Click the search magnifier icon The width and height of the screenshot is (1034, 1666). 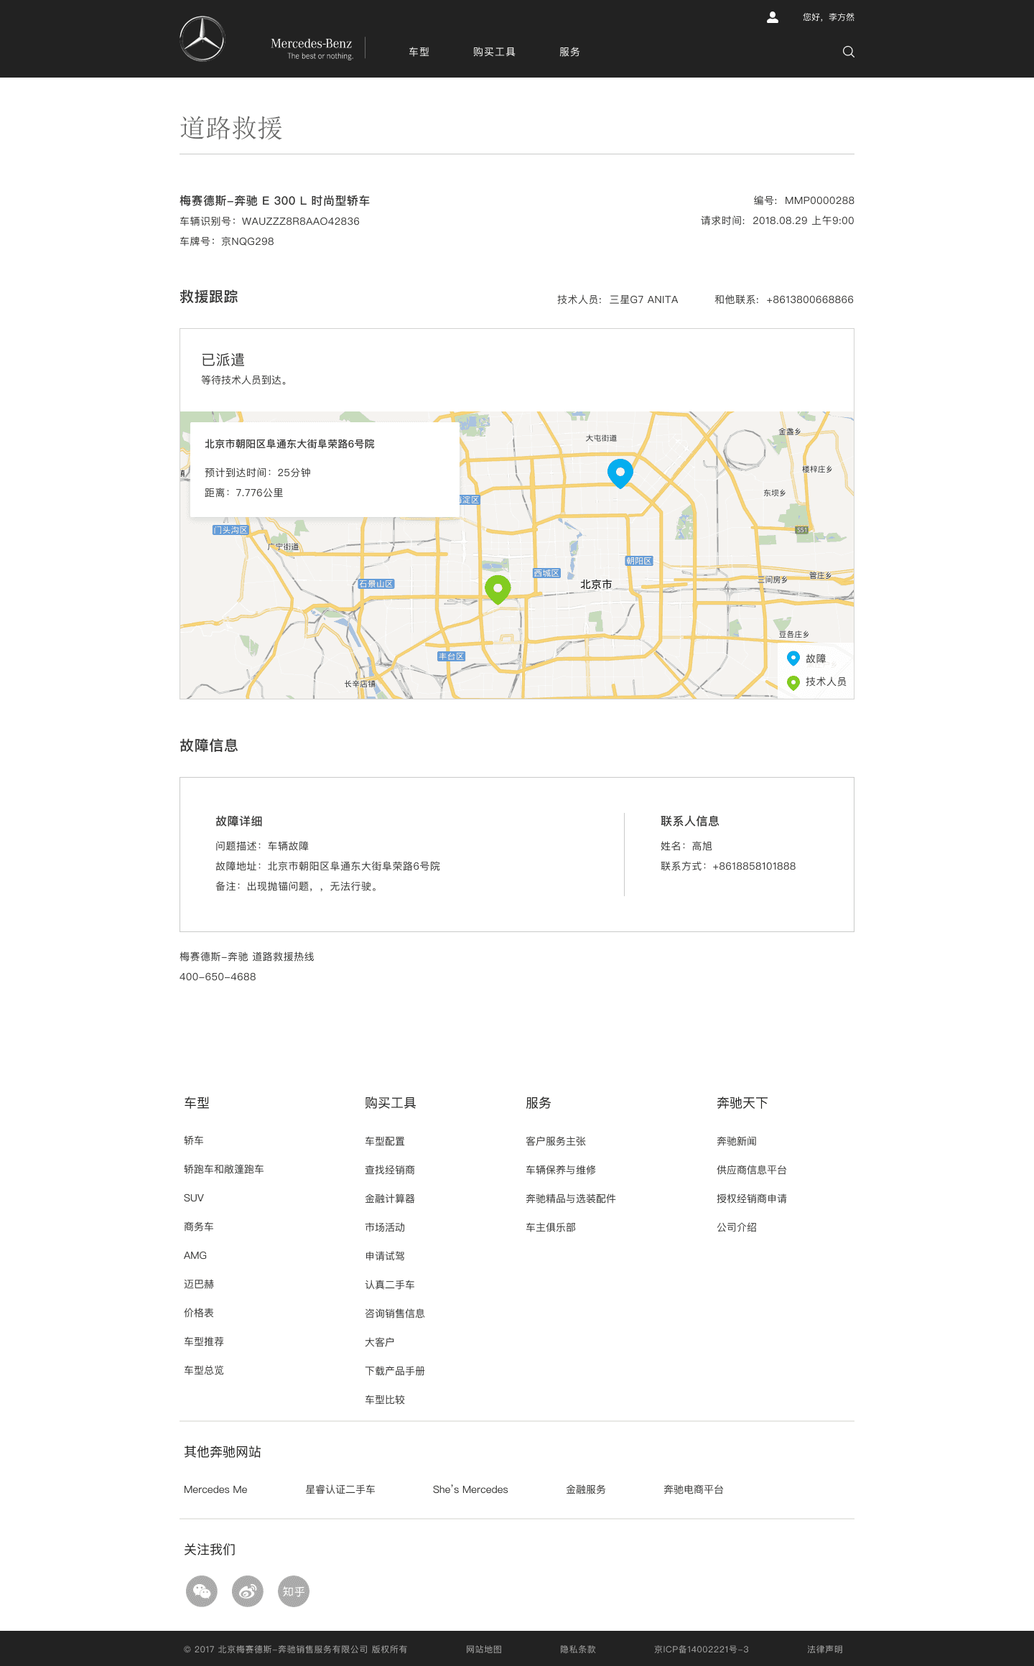pos(848,52)
